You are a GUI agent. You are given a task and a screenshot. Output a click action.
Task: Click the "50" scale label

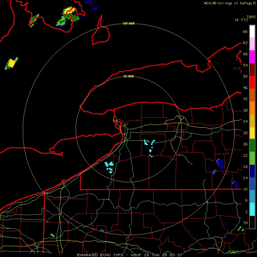coord(245,76)
